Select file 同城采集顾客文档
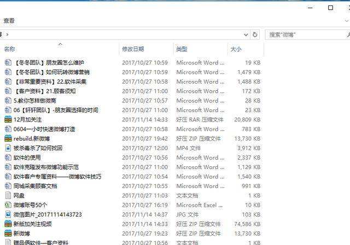 click(x=35, y=186)
